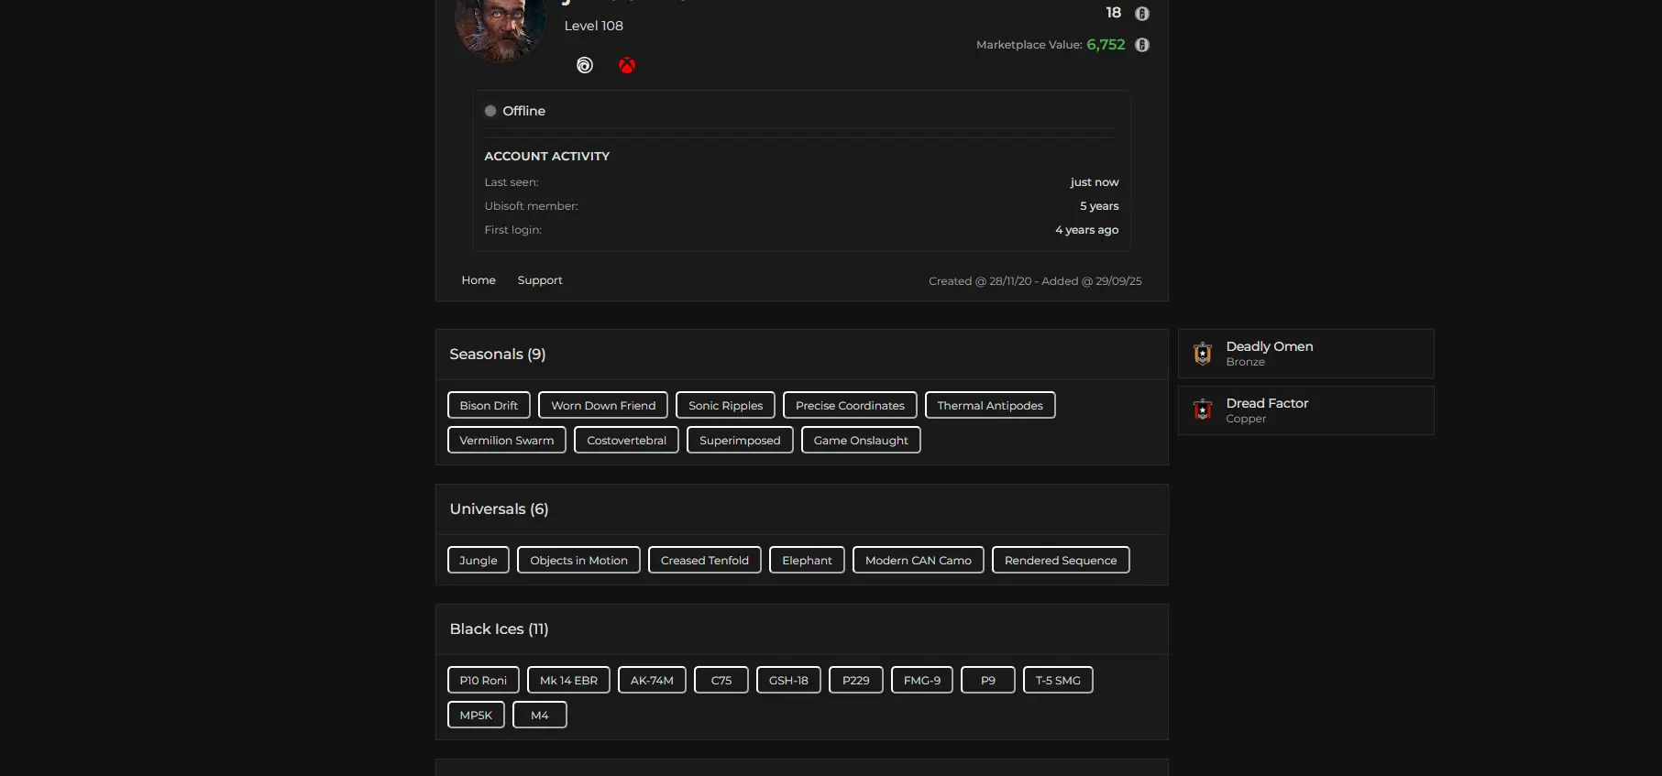The width and height of the screenshot is (1662, 776).
Task: Click the Costovertebral skin tag
Action: 627,440
